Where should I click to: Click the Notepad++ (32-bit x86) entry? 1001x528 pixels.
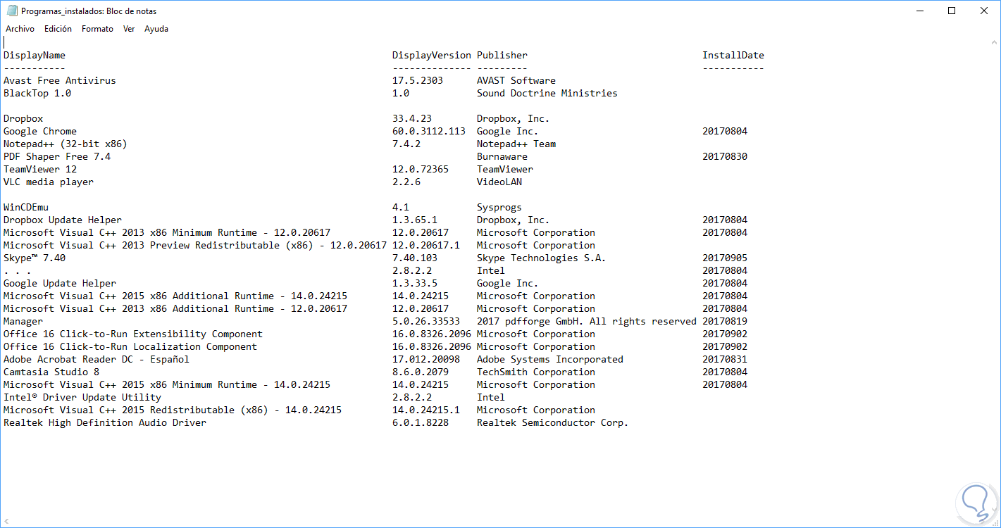tap(66, 144)
